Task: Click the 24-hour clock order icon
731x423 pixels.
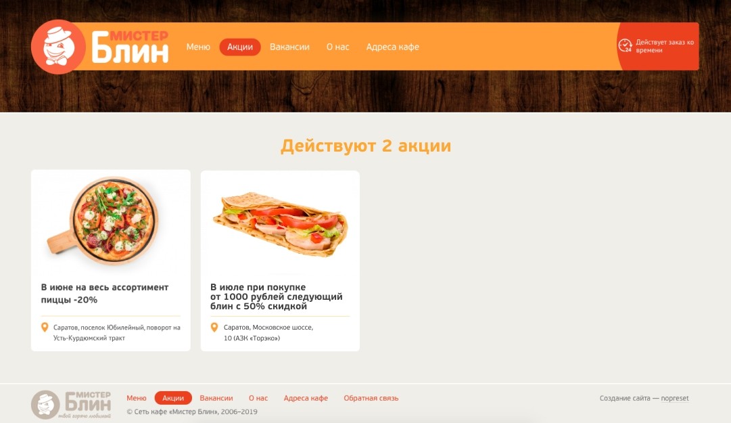Action: pos(625,46)
